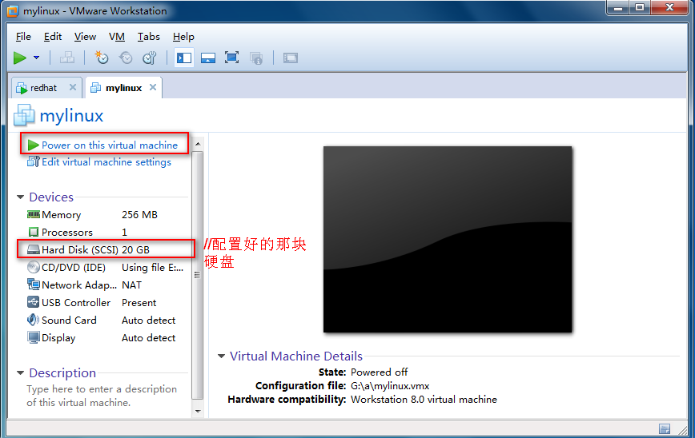Select the Processors device row
The height and width of the screenshot is (438, 695).
point(105,233)
